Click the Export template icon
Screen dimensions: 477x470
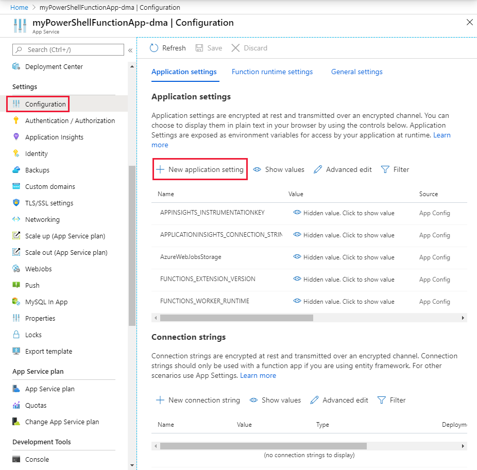click(x=16, y=351)
